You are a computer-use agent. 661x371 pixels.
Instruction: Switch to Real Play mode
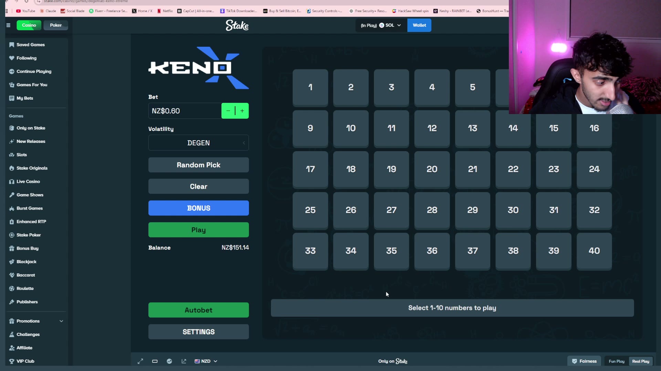click(x=641, y=361)
